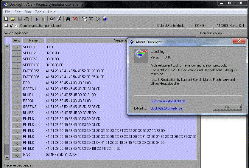Send the SPEED20 sequence

(16, 54)
